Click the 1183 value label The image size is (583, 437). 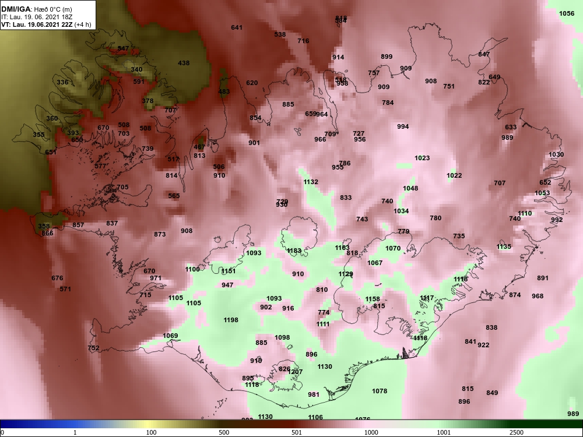(x=294, y=251)
